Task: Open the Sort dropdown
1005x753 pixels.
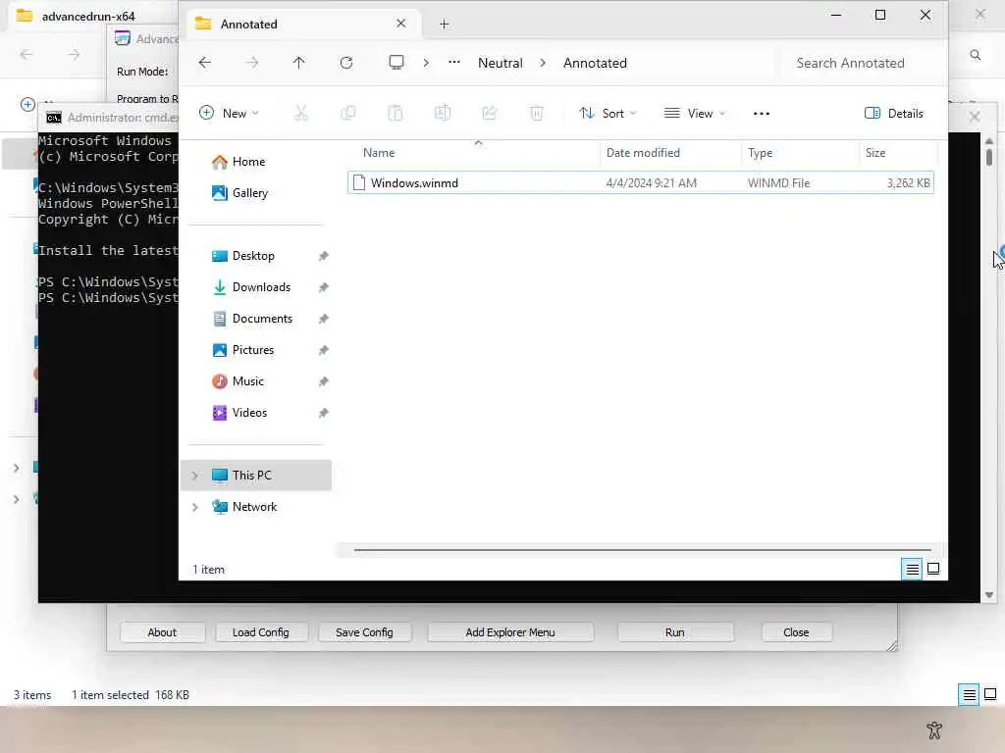Action: (608, 114)
